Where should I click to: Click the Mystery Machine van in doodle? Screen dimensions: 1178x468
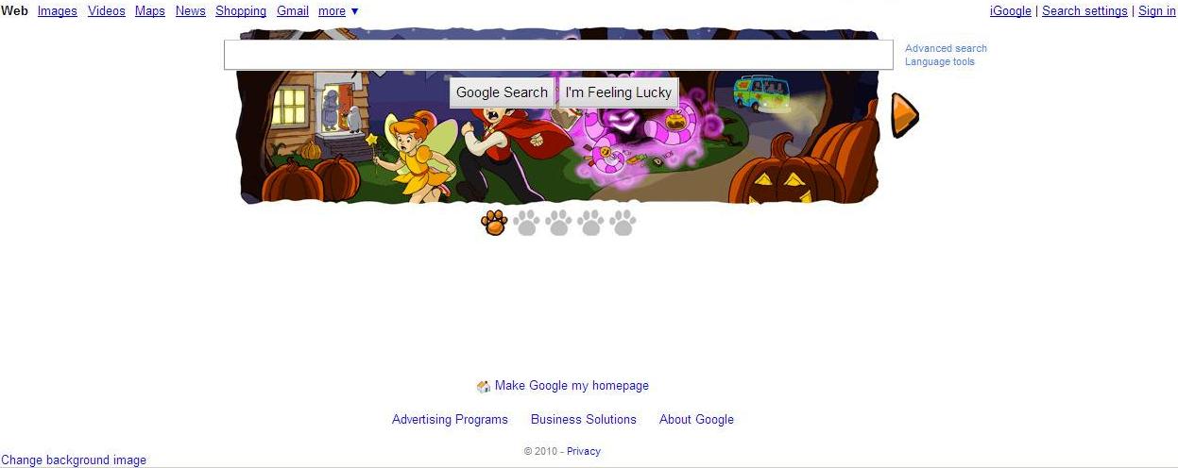coord(761,93)
